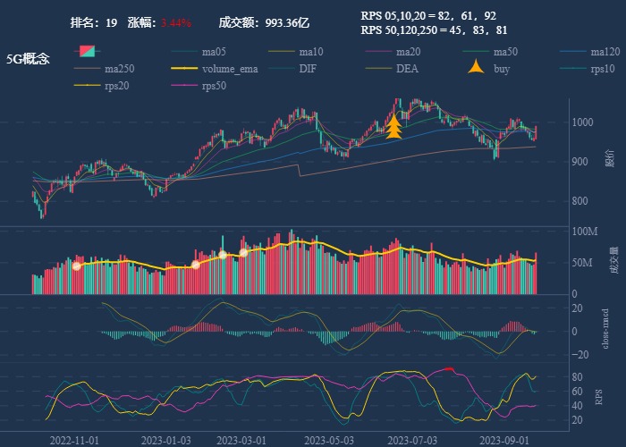The image size is (626, 447).
Task: Click the 2023-05-03 date axis label
Action: (330, 440)
